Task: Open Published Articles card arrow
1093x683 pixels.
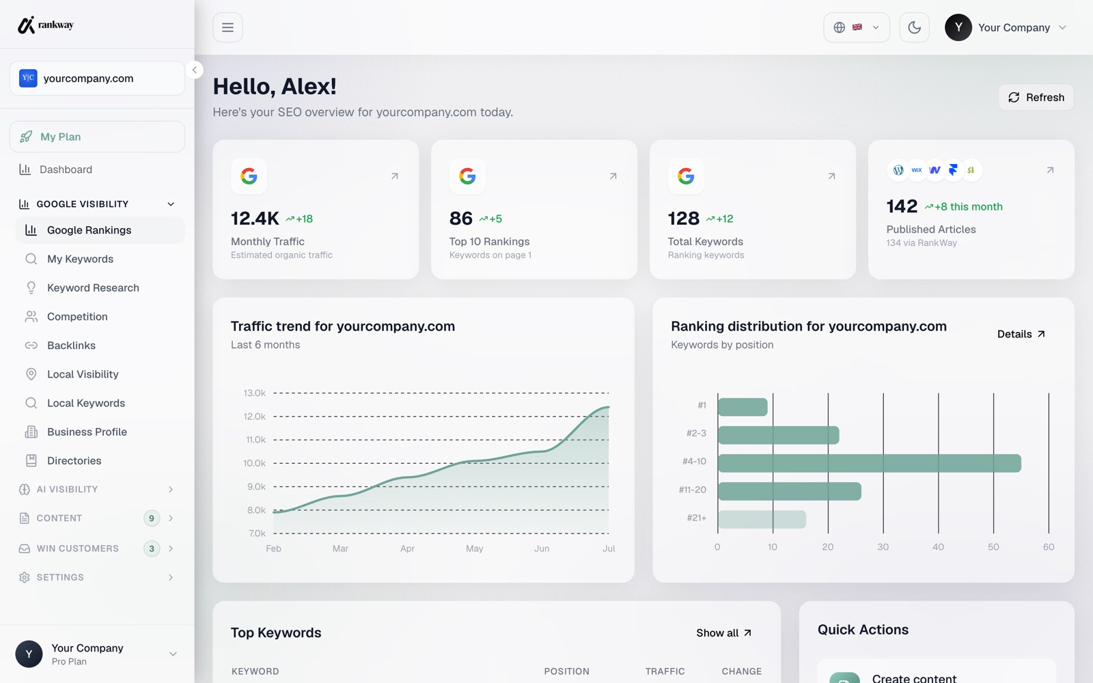Action: [1050, 170]
